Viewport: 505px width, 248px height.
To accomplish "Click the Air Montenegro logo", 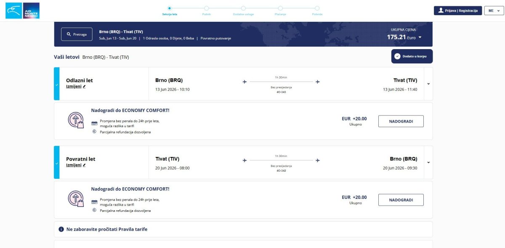I will click(x=22, y=10).
